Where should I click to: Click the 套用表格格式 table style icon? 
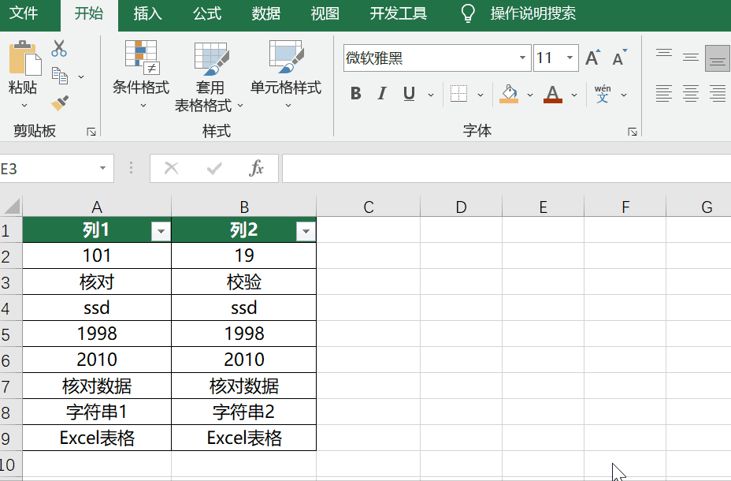click(x=210, y=57)
